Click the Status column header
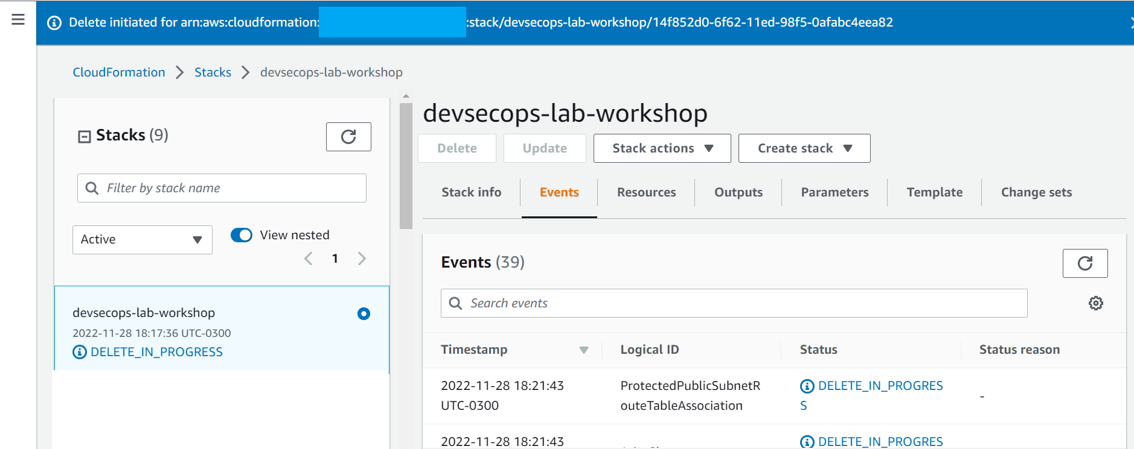 [x=819, y=350]
